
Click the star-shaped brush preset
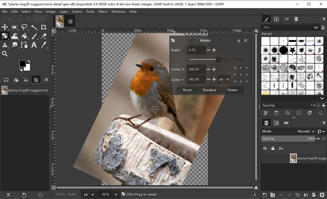pyautogui.click(x=292, y=50)
